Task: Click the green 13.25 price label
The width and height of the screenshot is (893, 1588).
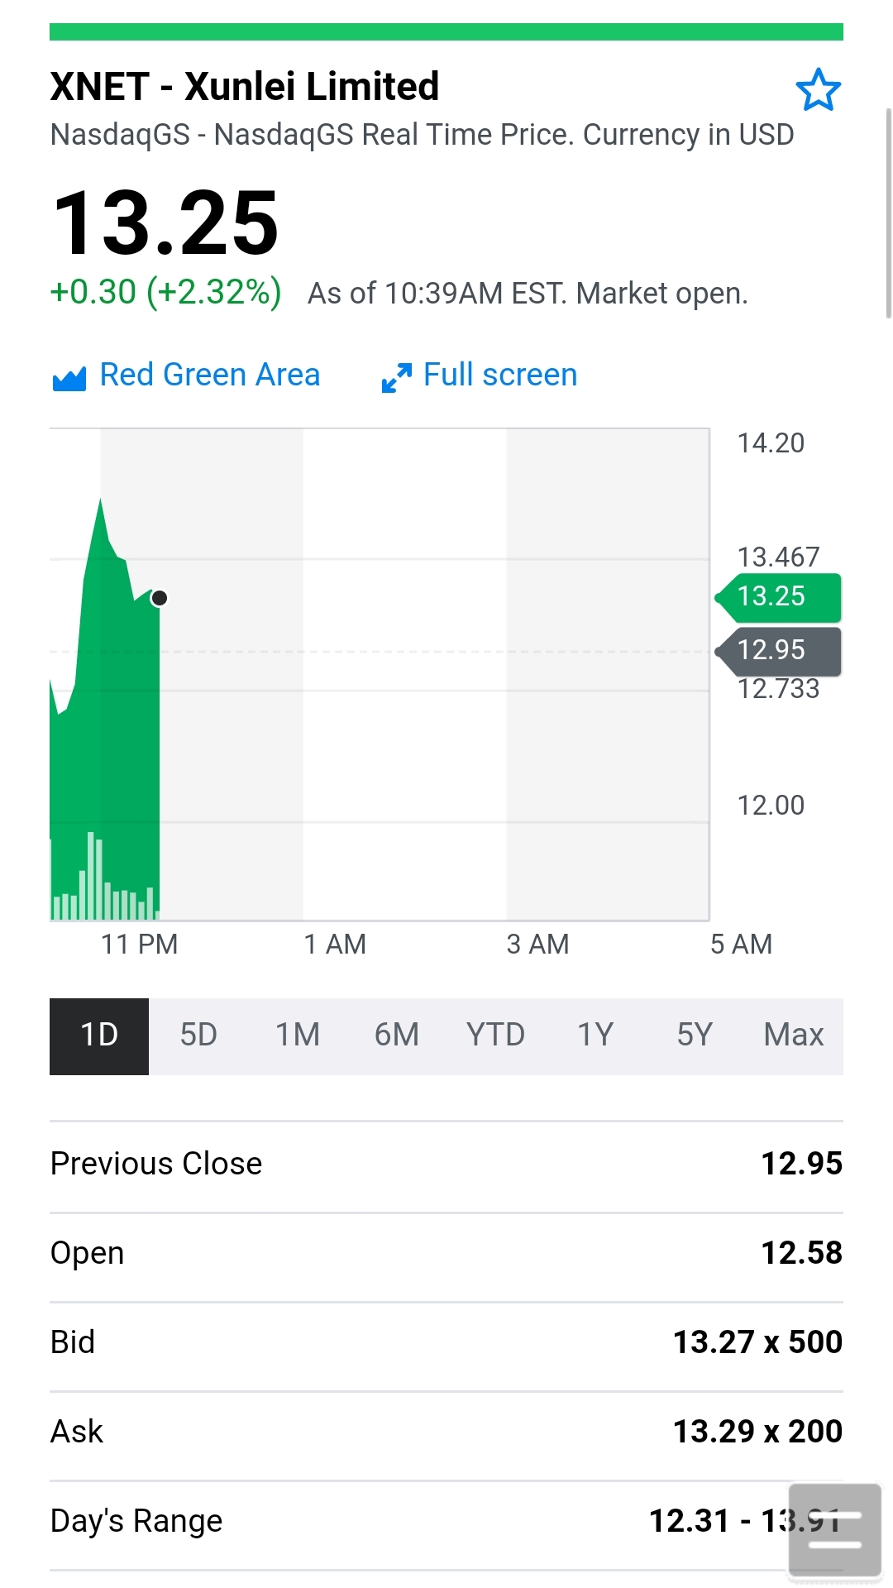Action: [778, 597]
